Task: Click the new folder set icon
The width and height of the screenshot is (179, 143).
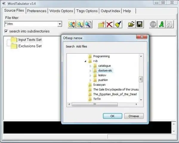Action: [x=101, y=24]
